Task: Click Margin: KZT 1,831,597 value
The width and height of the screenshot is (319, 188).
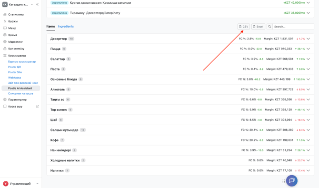Action: tap(279, 39)
